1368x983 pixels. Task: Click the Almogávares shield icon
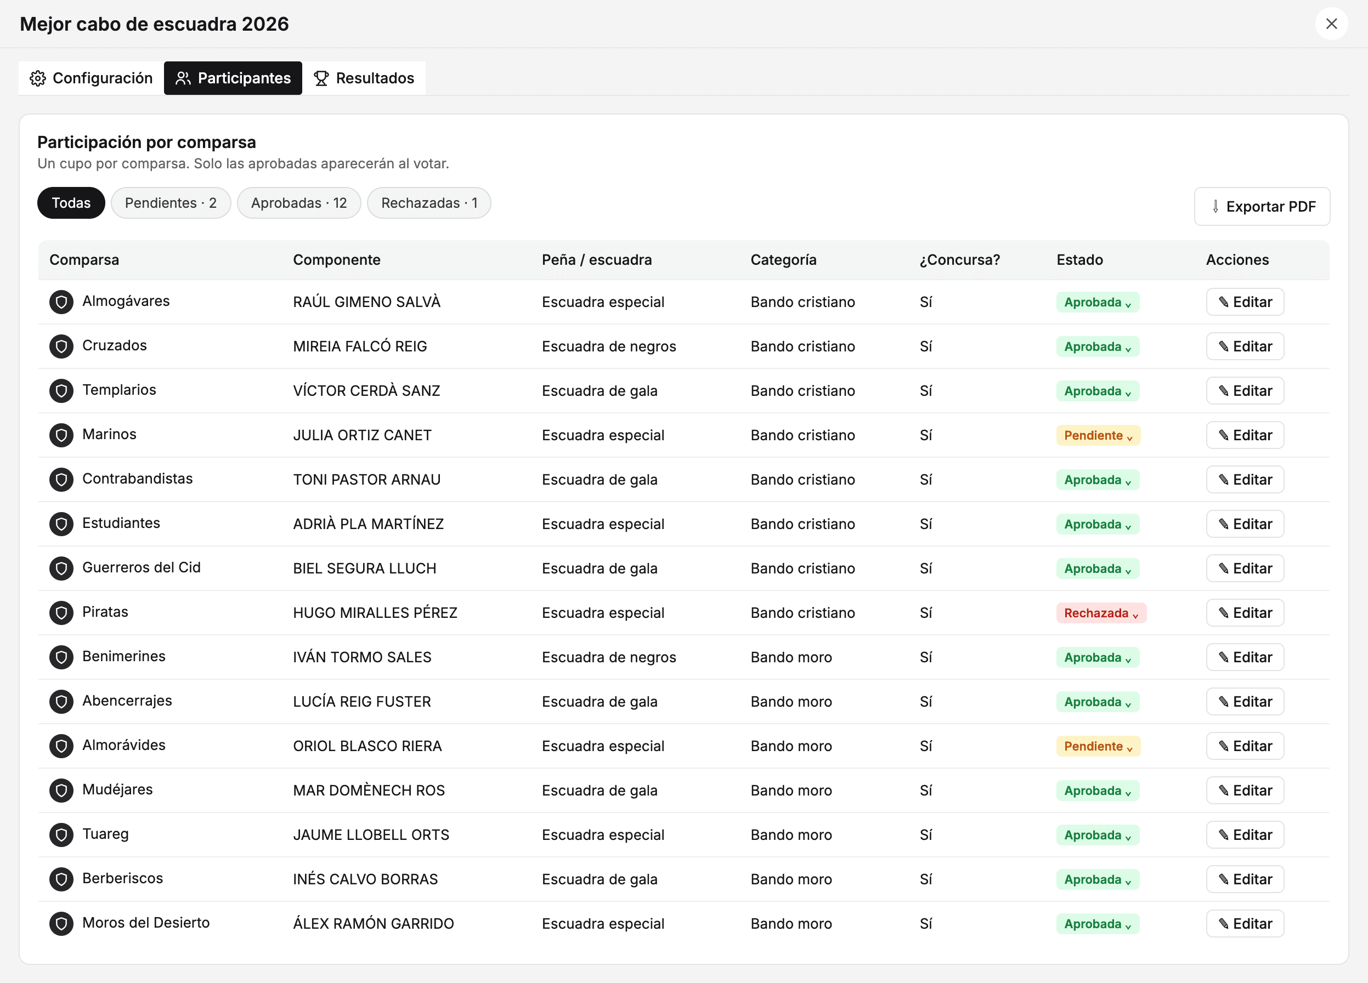pyautogui.click(x=61, y=302)
